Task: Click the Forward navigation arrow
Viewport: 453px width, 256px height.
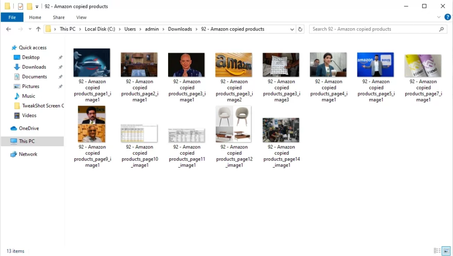Action: click(x=20, y=29)
